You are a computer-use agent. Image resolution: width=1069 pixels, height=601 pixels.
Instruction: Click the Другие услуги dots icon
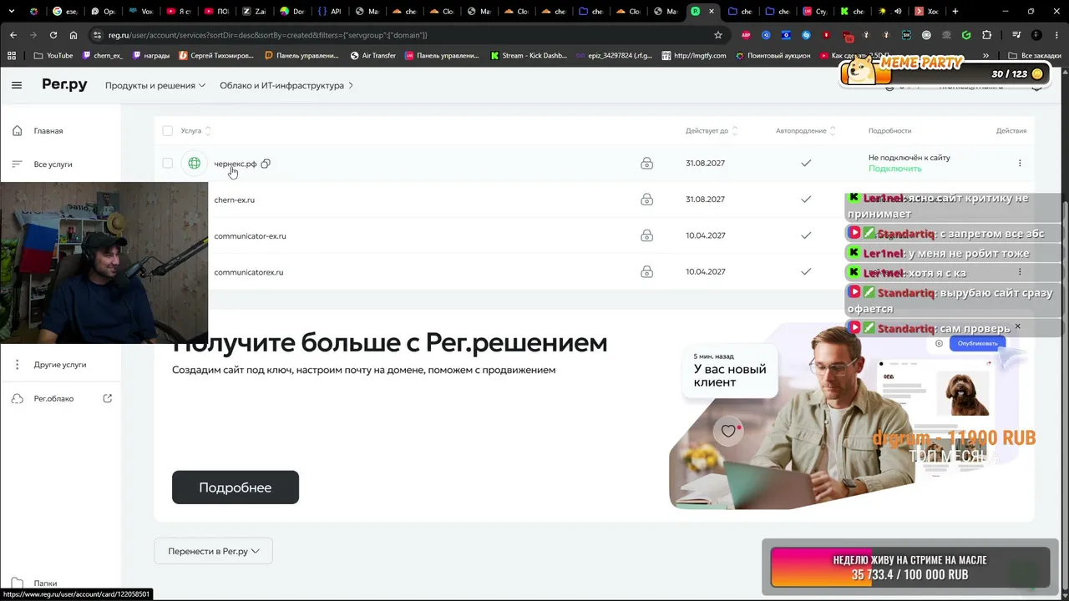tap(17, 365)
